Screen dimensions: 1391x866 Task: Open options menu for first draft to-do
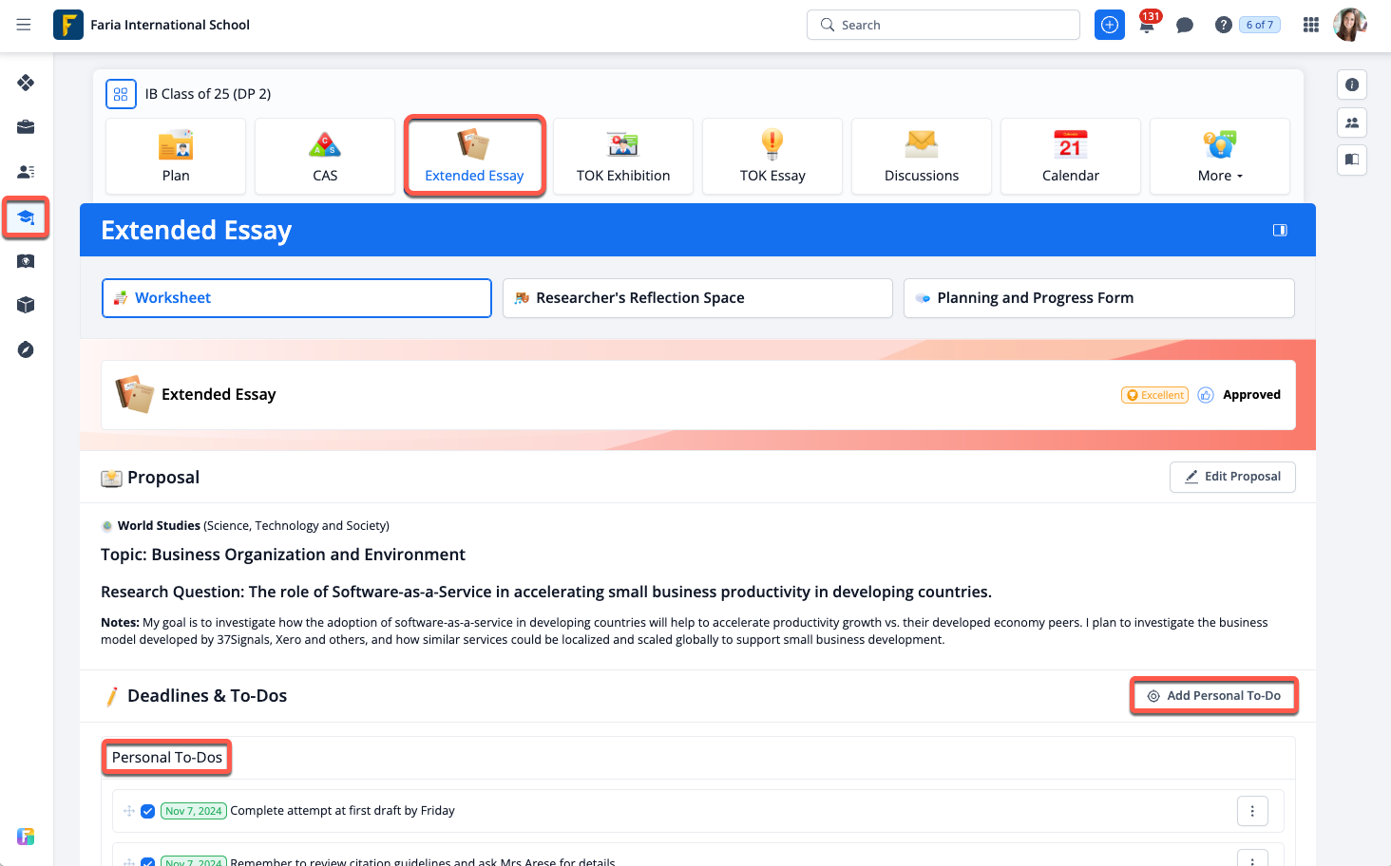tap(1251, 811)
